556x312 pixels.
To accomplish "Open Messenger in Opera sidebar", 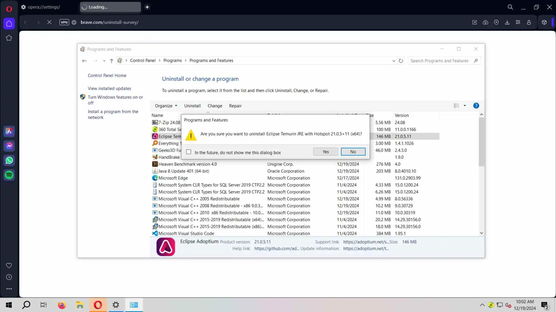I will coord(9,146).
